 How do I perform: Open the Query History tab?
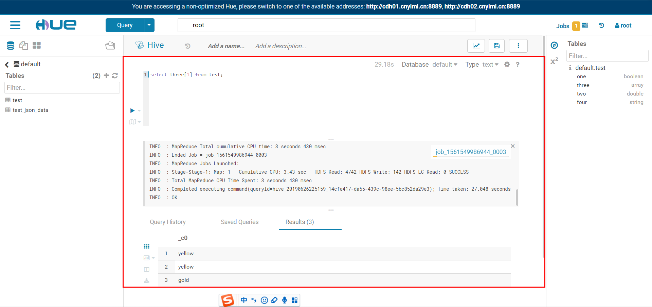pyautogui.click(x=167, y=222)
